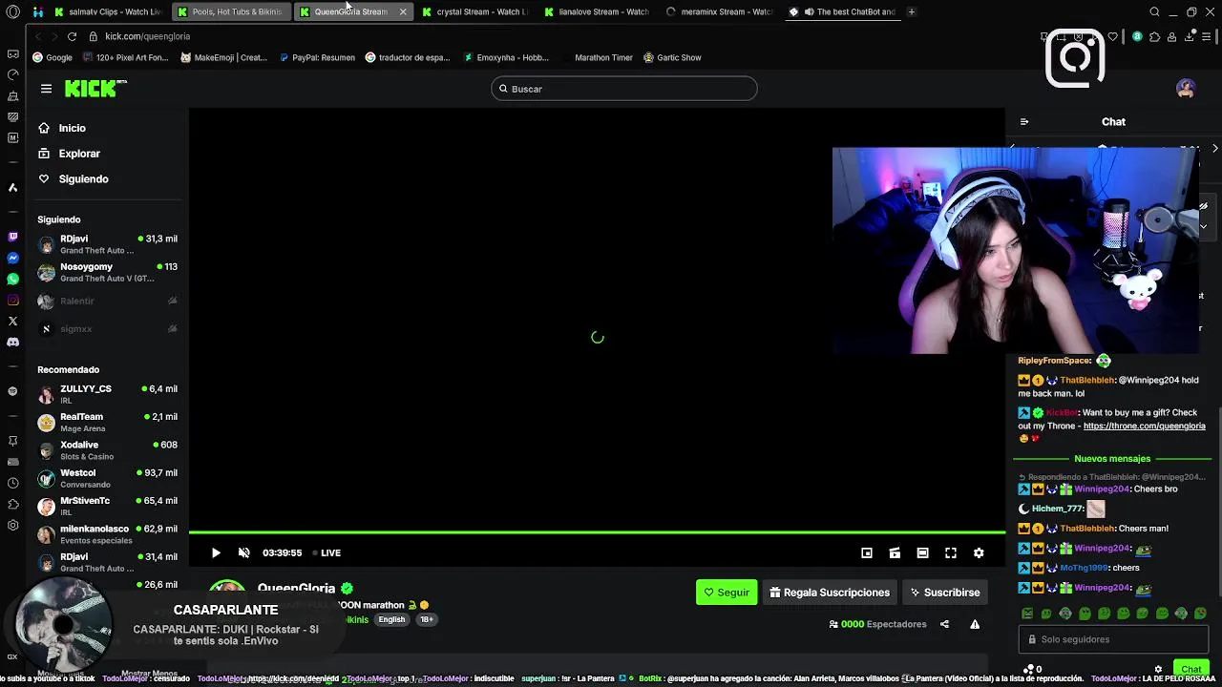Open the browser easy setup menu
The width and height of the screenshot is (1222, 687).
pos(1206,36)
